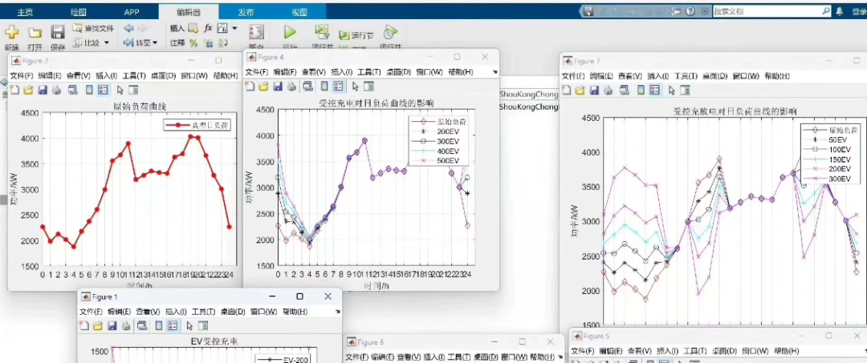The width and height of the screenshot is (867, 363).
Task: Toggle Insert Legend in Figure 7 toolbar
Action: (x=655, y=90)
